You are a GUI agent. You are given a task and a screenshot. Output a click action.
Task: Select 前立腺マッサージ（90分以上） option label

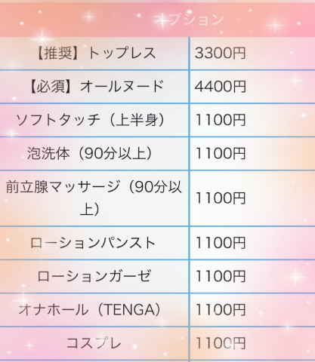click(x=94, y=198)
